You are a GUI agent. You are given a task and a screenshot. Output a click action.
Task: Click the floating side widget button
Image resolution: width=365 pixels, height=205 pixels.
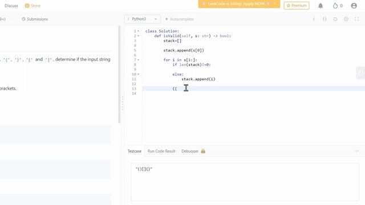[360, 73]
